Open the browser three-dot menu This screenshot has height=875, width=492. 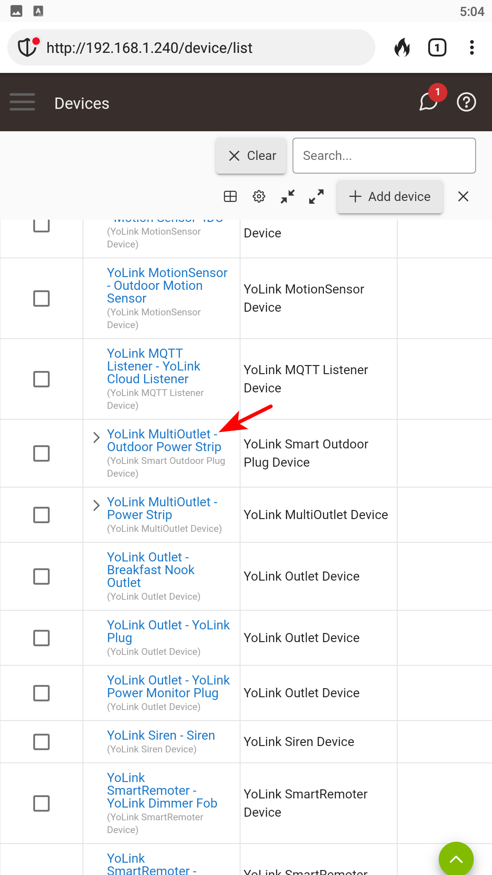tap(472, 47)
